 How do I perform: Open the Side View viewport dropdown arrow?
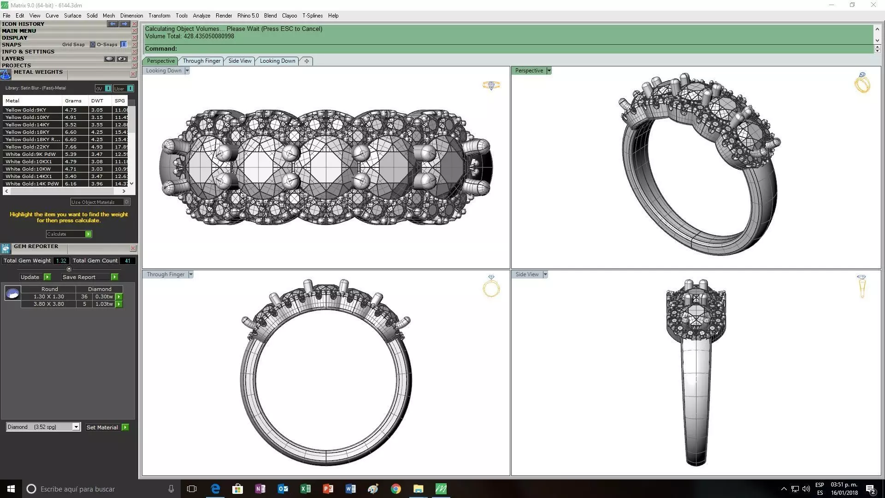[x=545, y=274]
